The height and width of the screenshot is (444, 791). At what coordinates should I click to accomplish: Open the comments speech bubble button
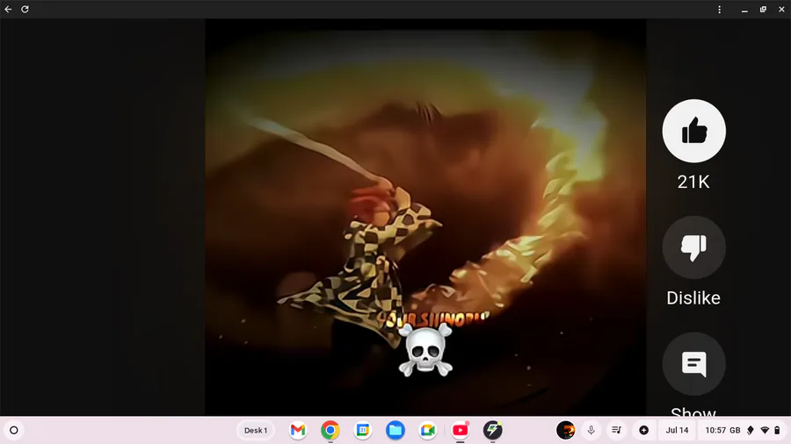(693, 363)
